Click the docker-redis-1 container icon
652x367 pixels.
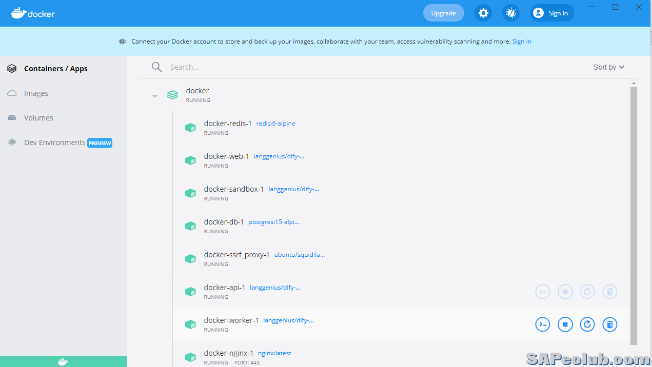click(x=191, y=128)
